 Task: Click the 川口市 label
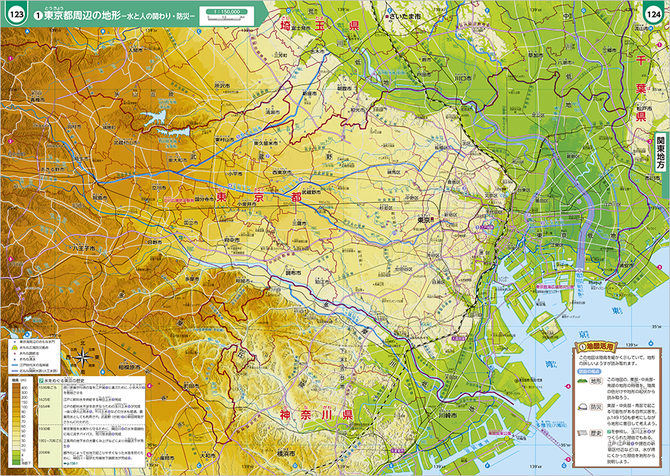(x=463, y=78)
